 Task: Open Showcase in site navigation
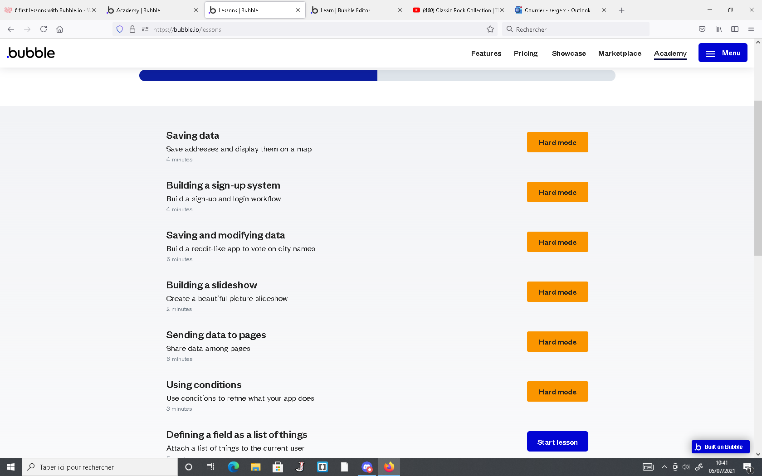(x=569, y=53)
